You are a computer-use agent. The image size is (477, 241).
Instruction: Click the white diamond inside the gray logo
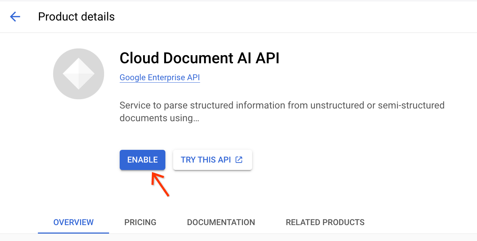pyautogui.click(x=79, y=74)
